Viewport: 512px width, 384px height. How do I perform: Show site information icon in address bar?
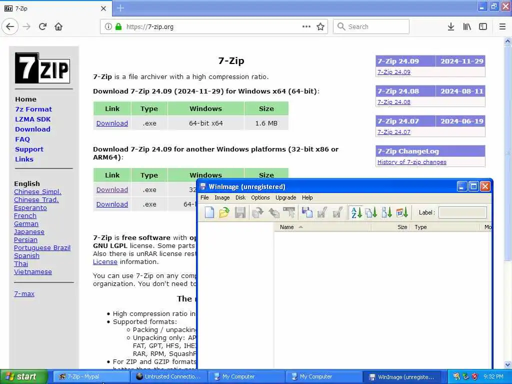[108, 27]
